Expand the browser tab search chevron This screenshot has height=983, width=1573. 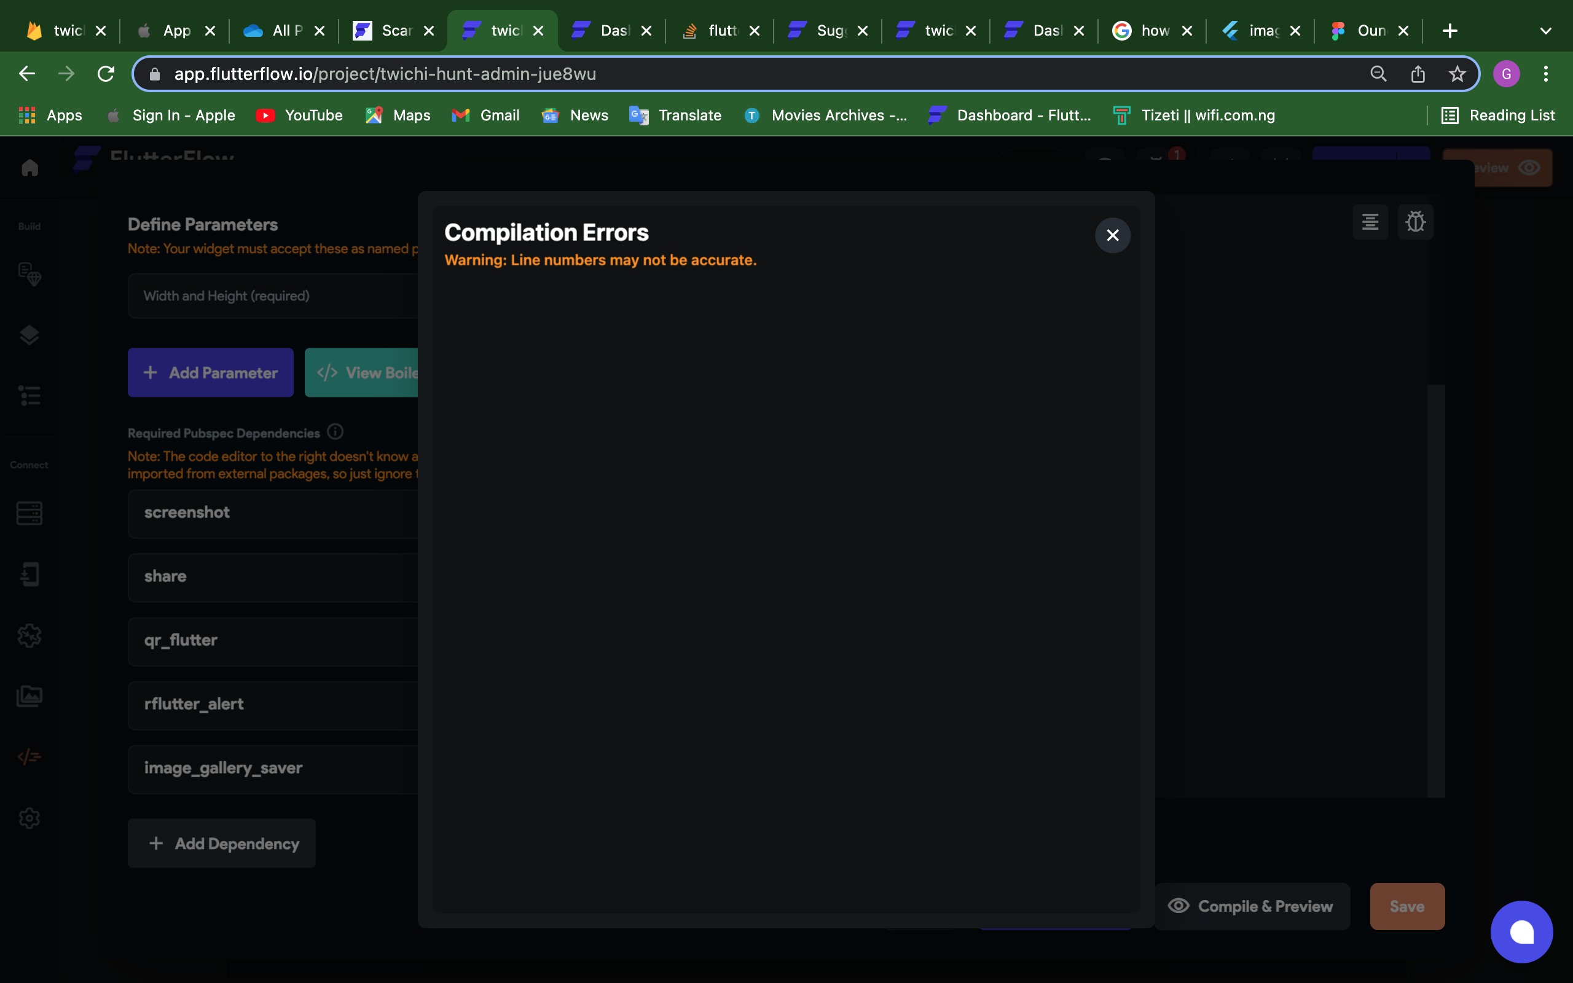pos(1546,31)
